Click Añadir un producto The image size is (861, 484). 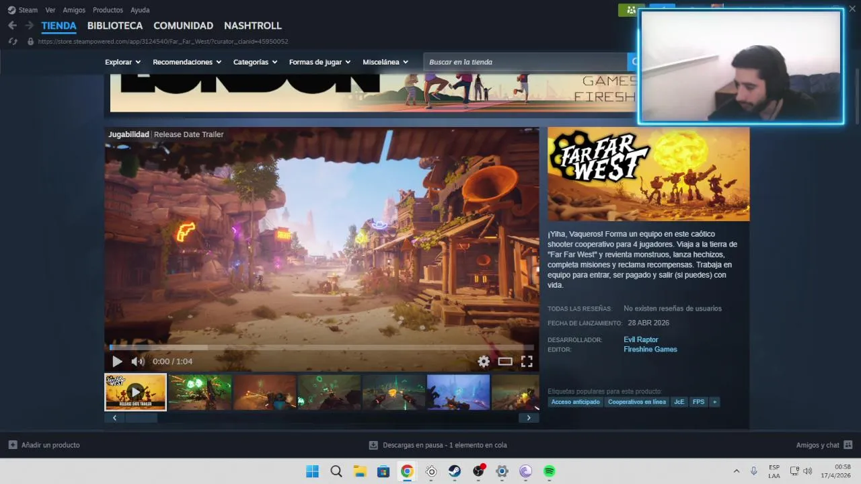(44, 445)
